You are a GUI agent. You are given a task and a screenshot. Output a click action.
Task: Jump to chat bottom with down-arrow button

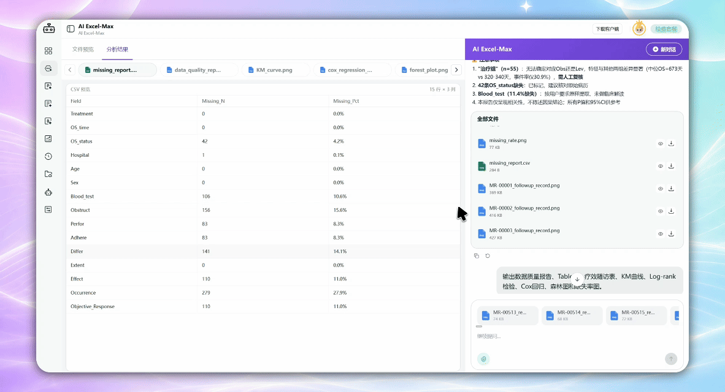pos(577,279)
